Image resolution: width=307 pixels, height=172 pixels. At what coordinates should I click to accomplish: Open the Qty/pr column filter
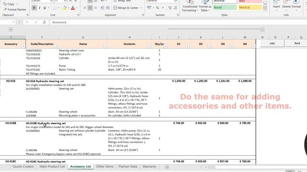click(x=165, y=46)
